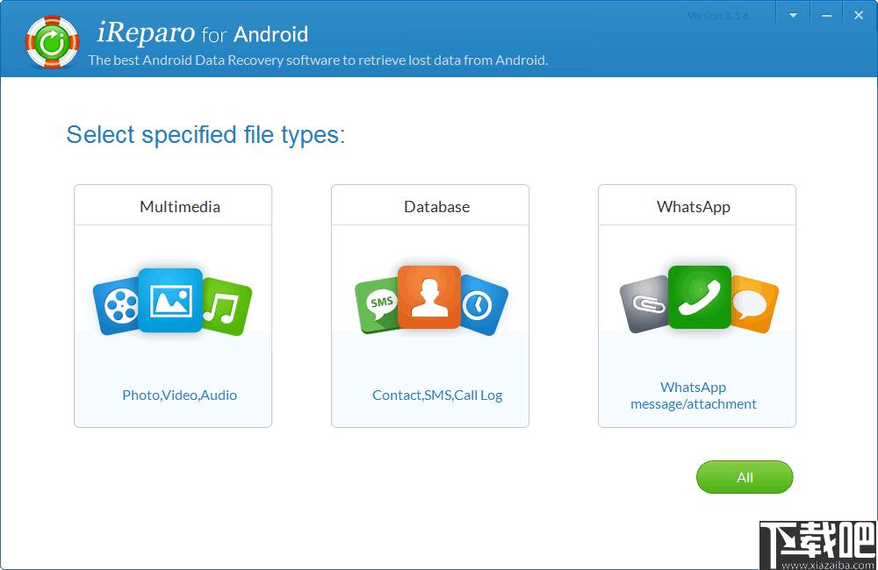Click the version number text
Viewport: 878px width, 570px height.
(718, 16)
